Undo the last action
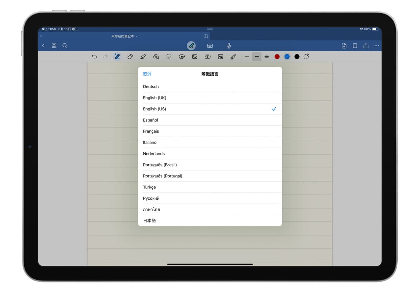Viewport: 420px width, 293px height. (x=94, y=56)
